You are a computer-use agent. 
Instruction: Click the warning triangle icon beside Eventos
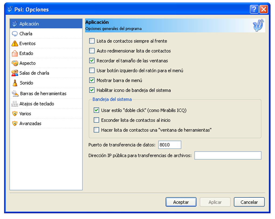pos(15,44)
